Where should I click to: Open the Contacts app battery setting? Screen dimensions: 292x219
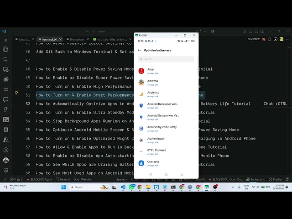166,163
